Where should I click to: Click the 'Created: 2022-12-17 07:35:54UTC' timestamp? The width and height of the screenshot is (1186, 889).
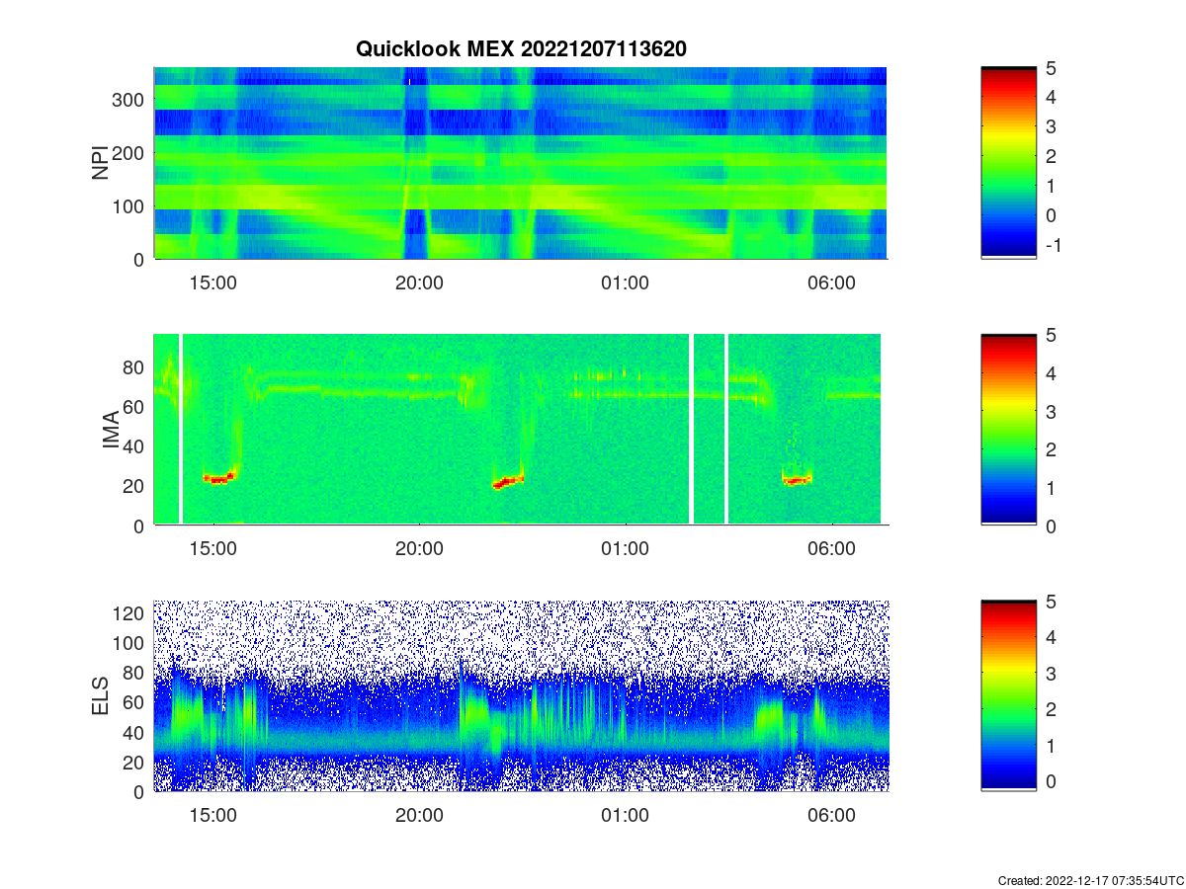1090,880
